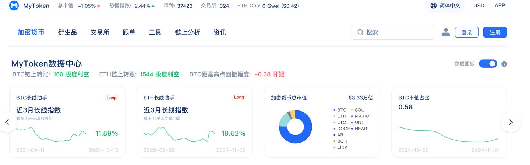Click the green fear index up arrow
This screenshot has height=165, width=530.
[x=153, y=6]
